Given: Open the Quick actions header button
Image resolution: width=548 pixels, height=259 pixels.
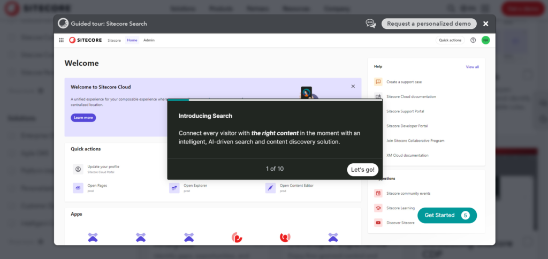Looking at the screenshot, I should [x=450, y=40].
